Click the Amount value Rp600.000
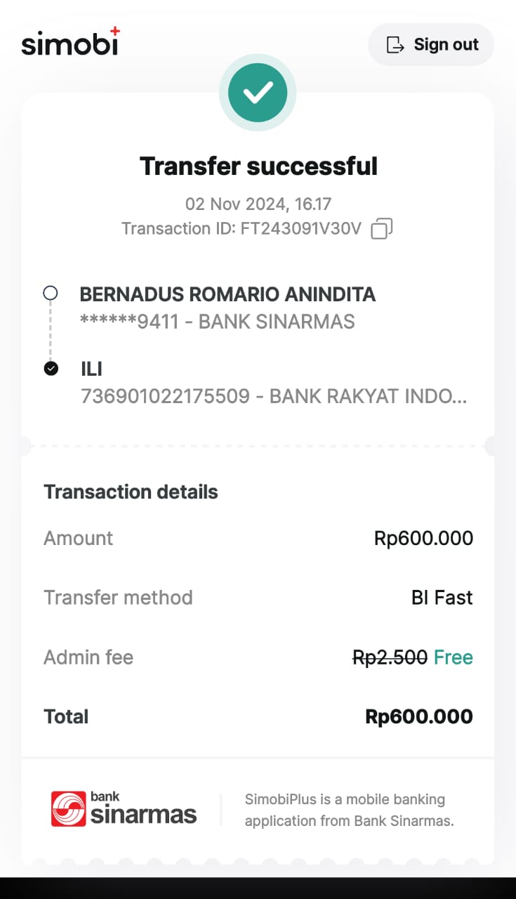This screenshot has height=899, width=516. pyautogui.click(x=423, y=539)
